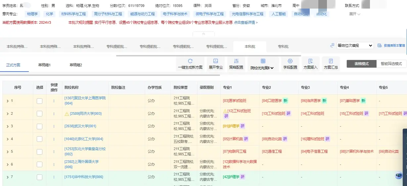
Task: Click the batch tabs horizontal scrollbar
Action: (x=208, y=55)
